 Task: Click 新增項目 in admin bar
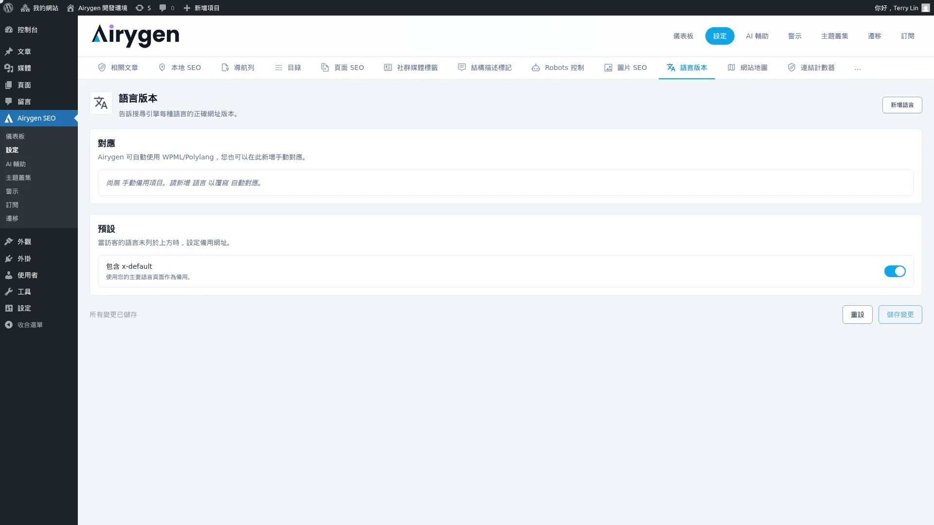tap(201, 8)
